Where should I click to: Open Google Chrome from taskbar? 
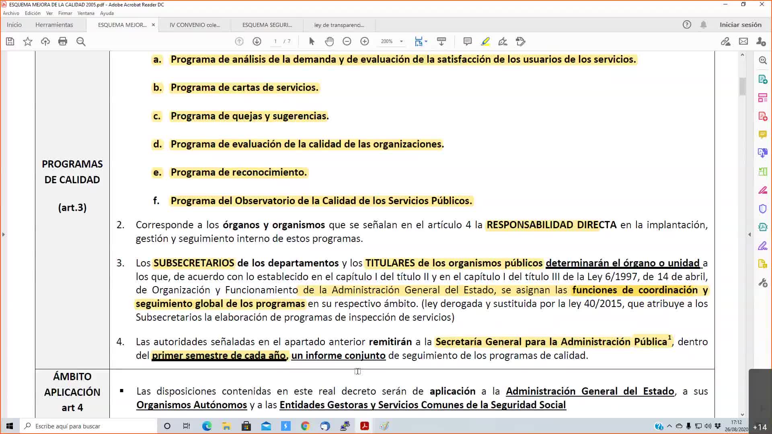click(305, 426)
